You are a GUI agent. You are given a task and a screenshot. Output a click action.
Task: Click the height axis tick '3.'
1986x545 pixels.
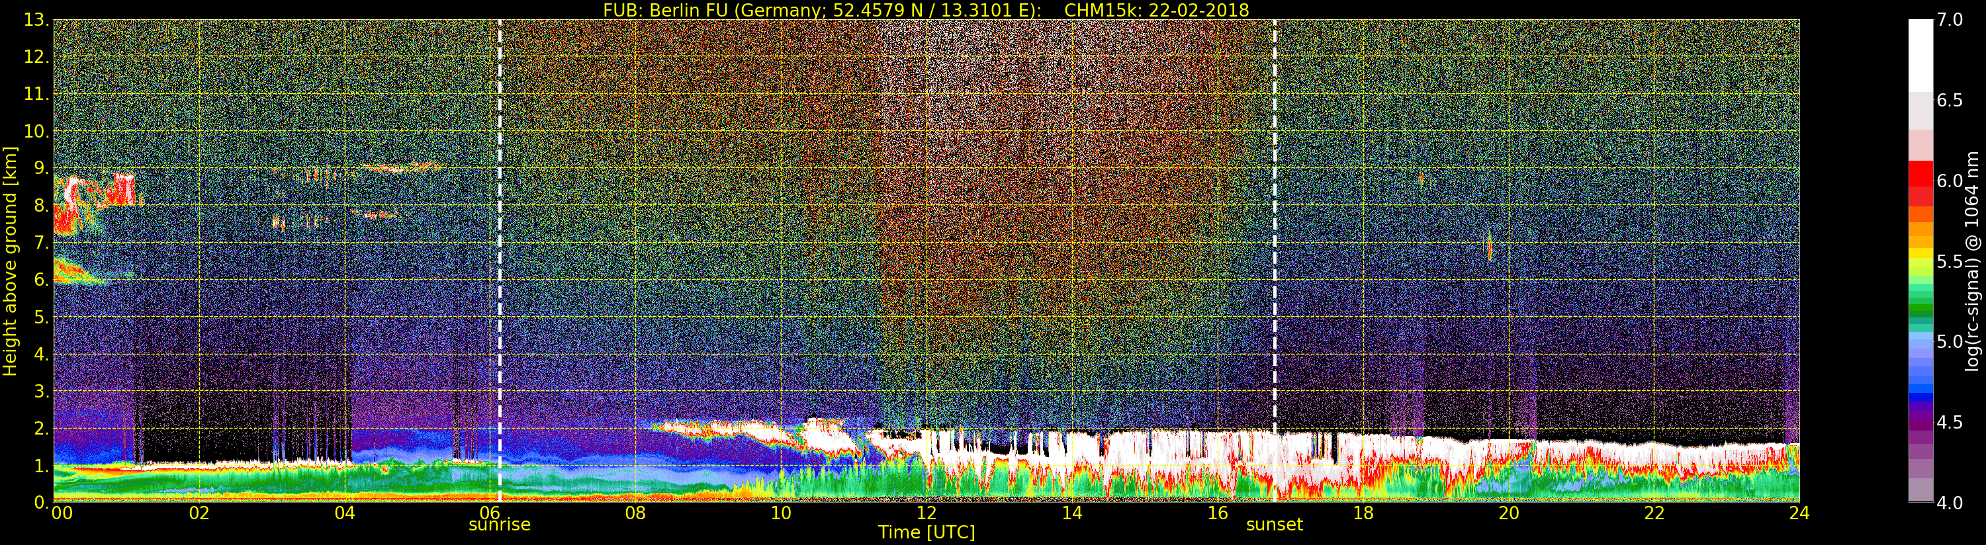tap(41, 391)
